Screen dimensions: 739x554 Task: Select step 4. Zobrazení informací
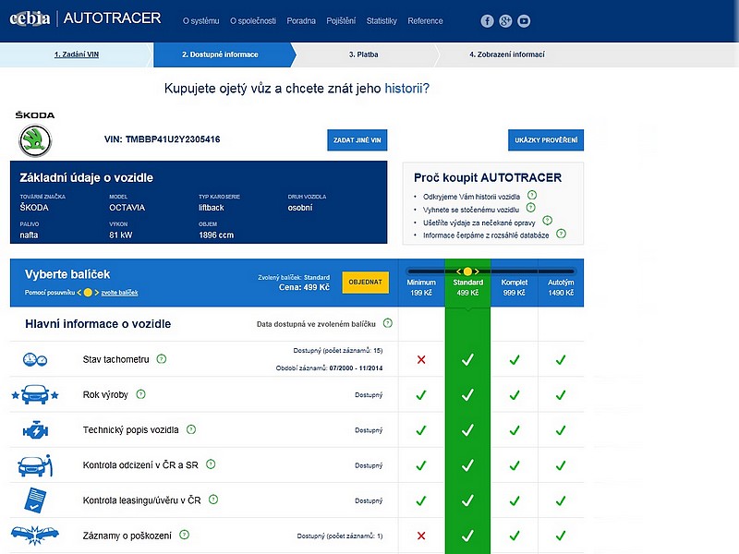pyautogui.click(x=506, y=54)
